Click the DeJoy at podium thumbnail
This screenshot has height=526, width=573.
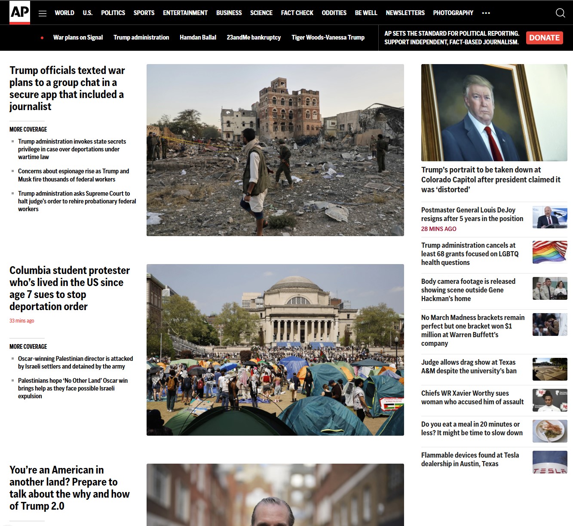click(x=550, y=217)
